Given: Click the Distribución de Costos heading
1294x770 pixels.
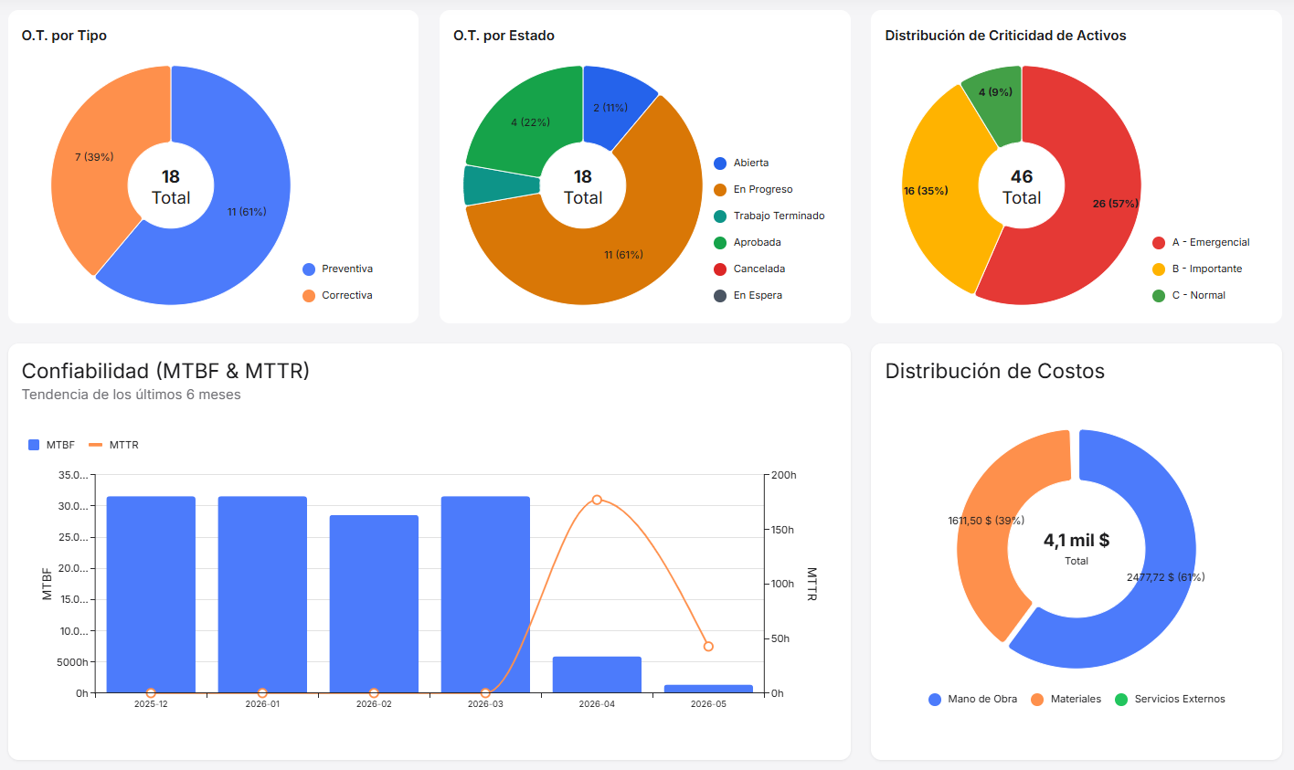Looking at the screenshot, I should (995, 371).
